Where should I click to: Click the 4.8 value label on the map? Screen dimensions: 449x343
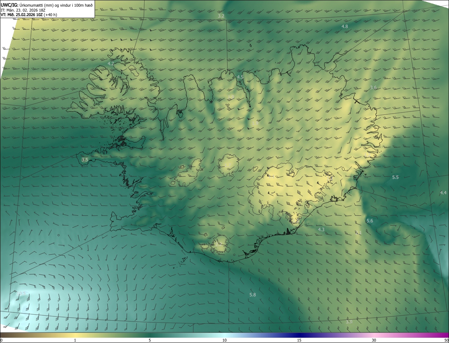click(x=345, y=27)
